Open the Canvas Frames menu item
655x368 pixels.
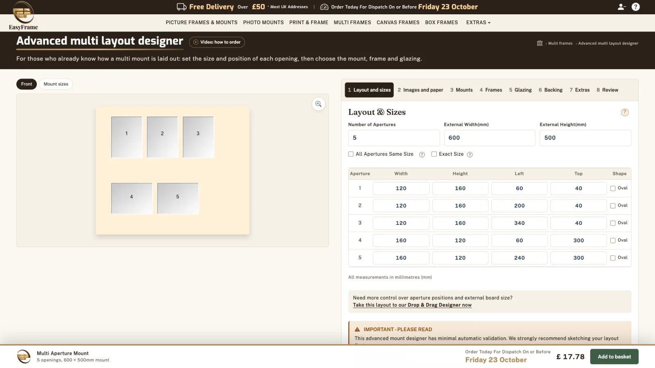[x=398, y=22]
